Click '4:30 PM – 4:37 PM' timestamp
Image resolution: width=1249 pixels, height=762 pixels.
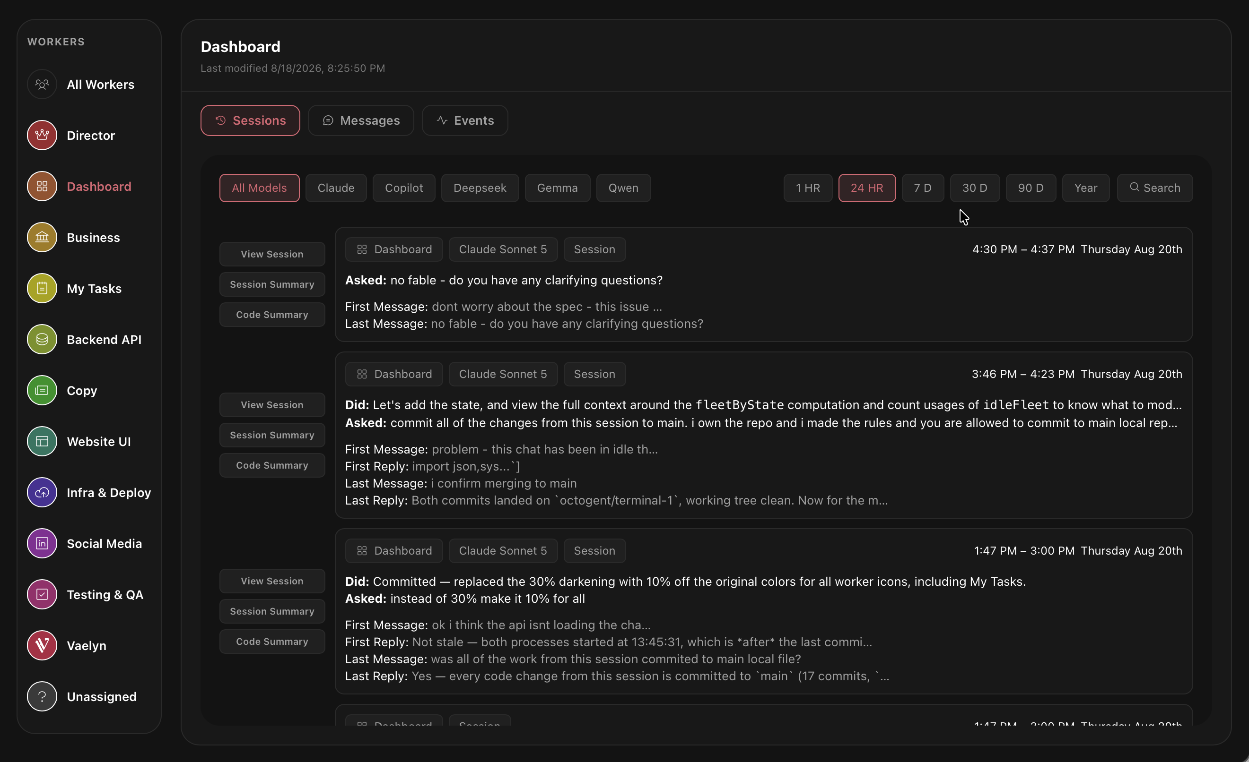(x=1023, y=249)
